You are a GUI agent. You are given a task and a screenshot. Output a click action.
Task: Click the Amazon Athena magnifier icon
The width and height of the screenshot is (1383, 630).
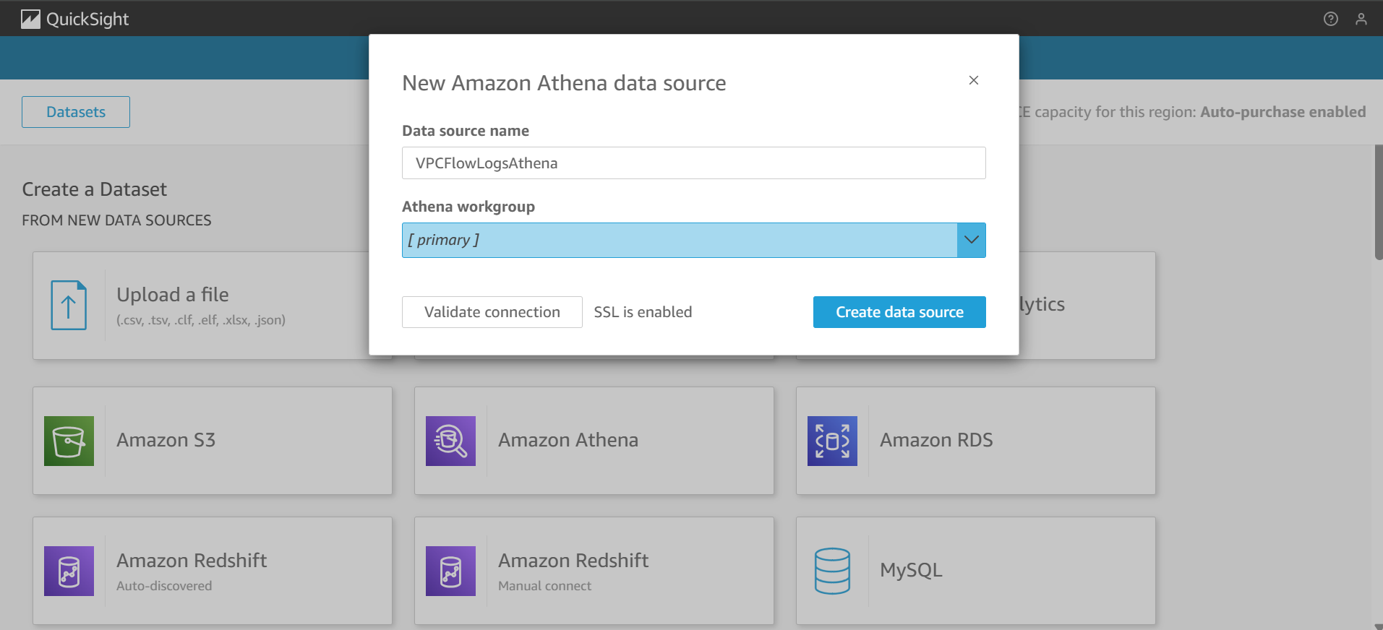click(450, 441)
